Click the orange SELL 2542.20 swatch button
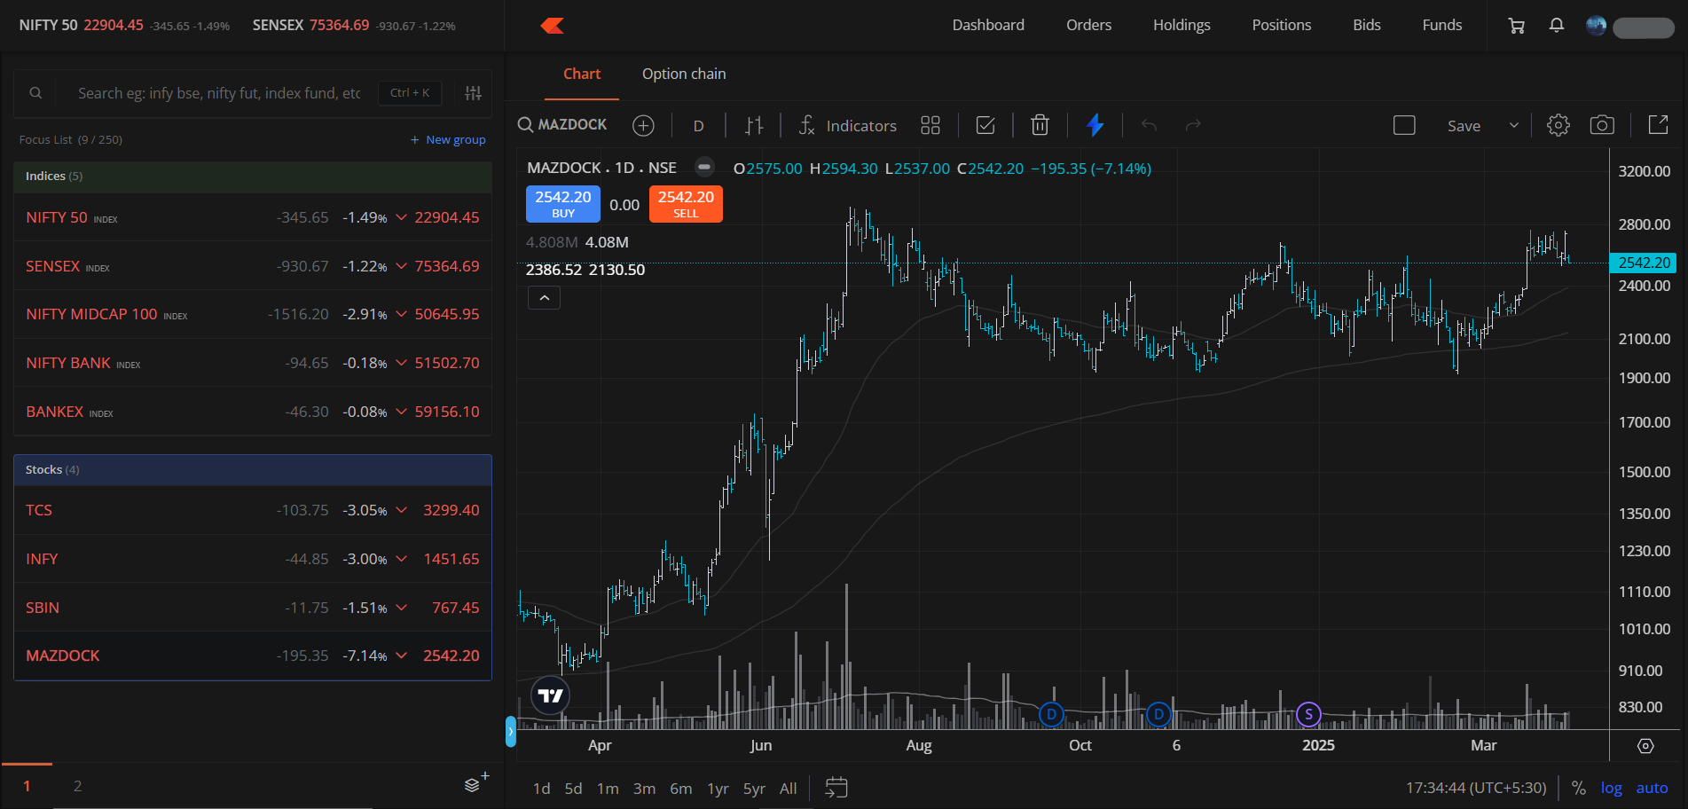The image size is (1688, 809). tap(685, 203)
